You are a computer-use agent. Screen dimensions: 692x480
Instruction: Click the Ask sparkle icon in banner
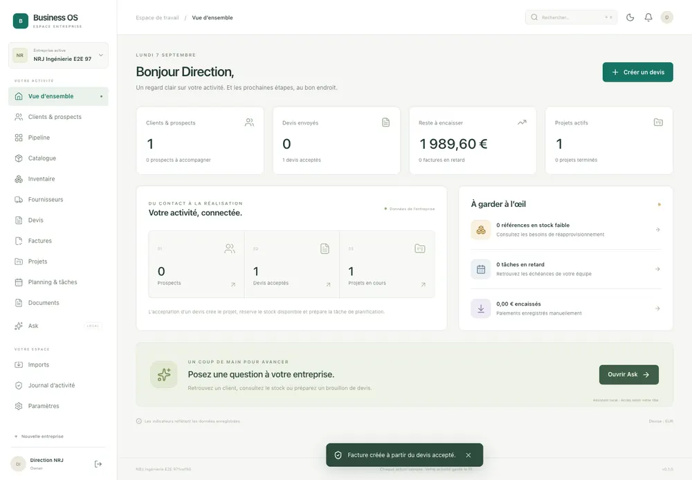point(164,375)
